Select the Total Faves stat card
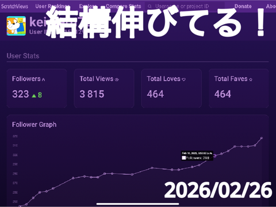 239,89
